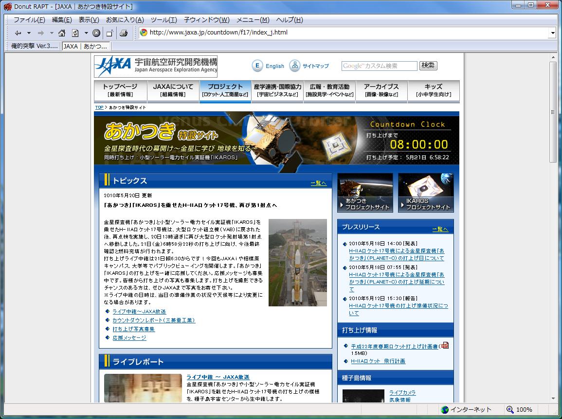
Task: Open May 18 07:55 launch delay link
Action: pyautogui.click(x=397, y=282)
